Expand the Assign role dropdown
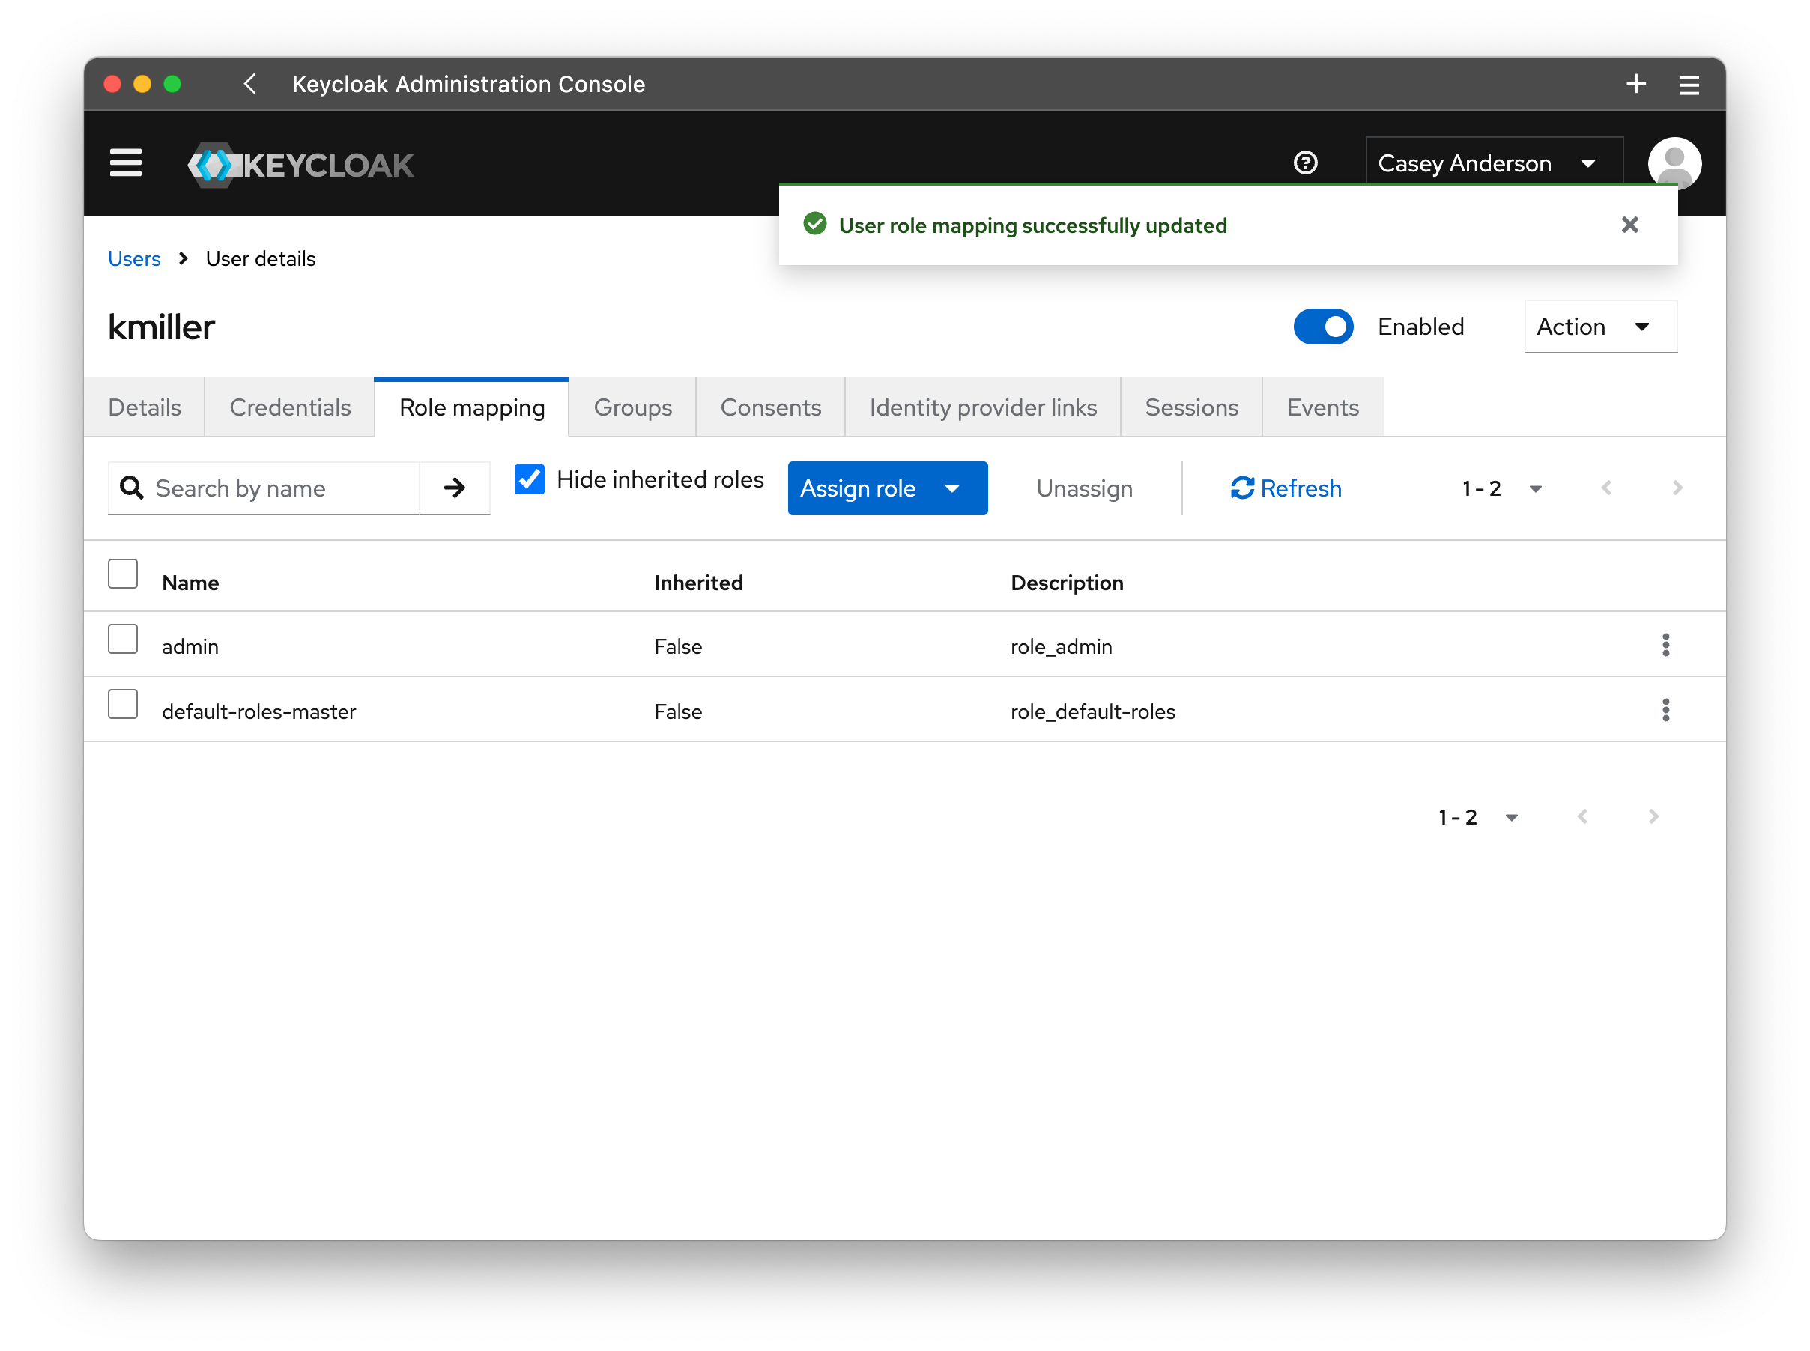The height and width of the screenshot is (1351, 1810). 886,488
